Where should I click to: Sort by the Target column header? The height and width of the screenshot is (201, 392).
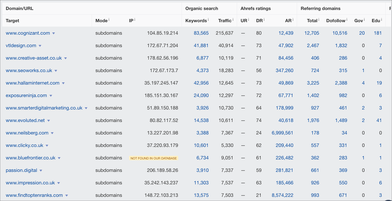(x=12, y=21)
